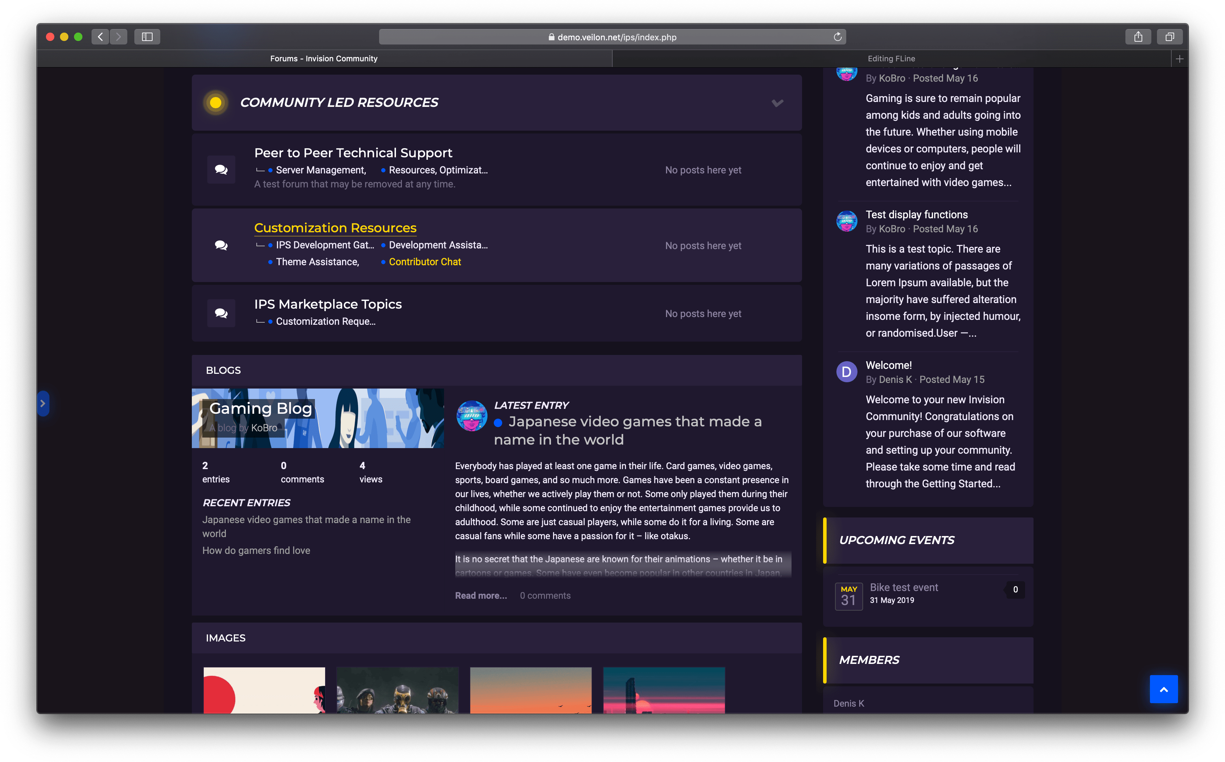This screenshot has width=1225, height=762.
Task: Open KoBro's profile under Test display functions
Action: pos(891,229)
